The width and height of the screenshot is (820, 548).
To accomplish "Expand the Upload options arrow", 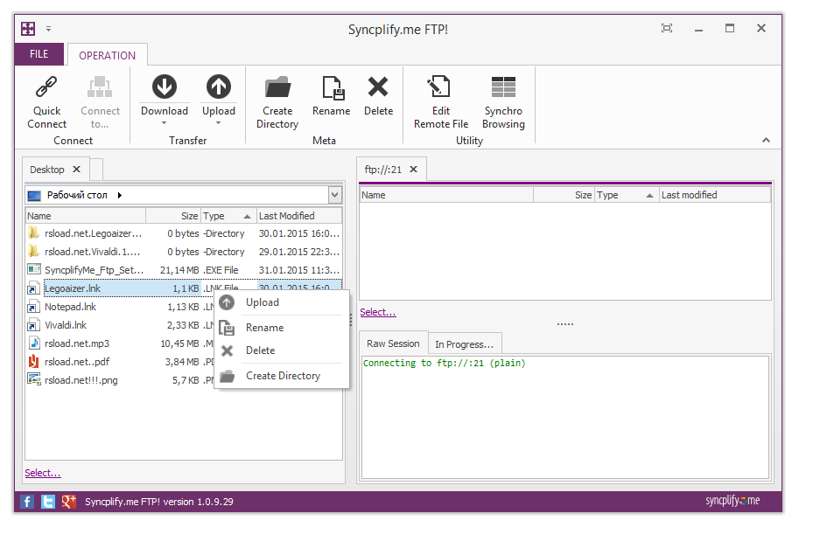I will coord(218,123).
